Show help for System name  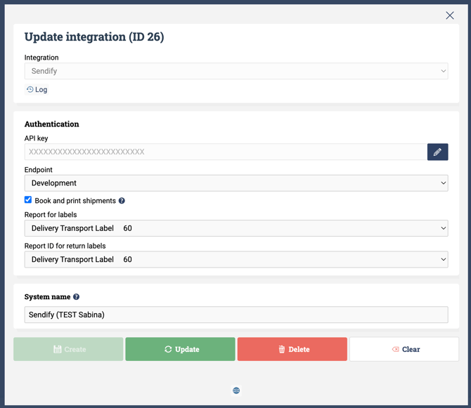77,297
